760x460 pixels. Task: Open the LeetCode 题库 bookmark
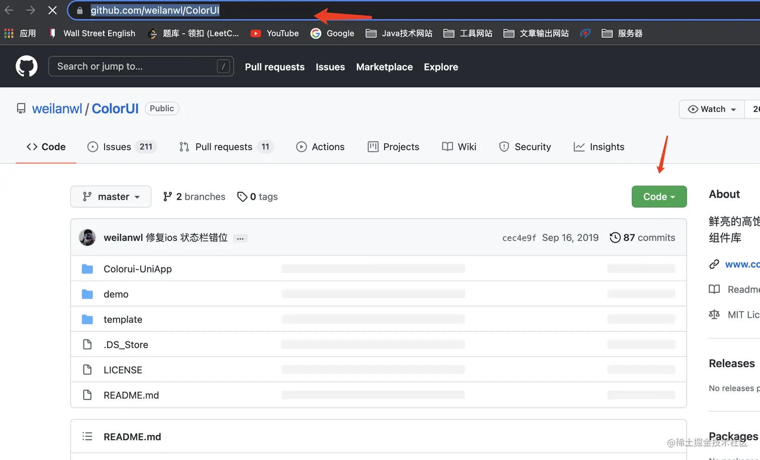[194, 33]
